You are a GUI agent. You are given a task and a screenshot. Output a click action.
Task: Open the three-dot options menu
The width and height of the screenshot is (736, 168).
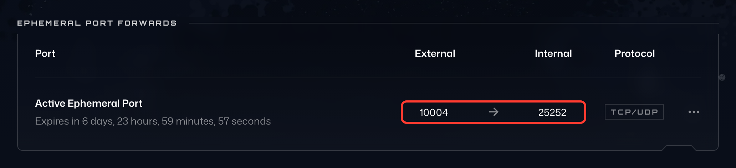coord(694,112)
